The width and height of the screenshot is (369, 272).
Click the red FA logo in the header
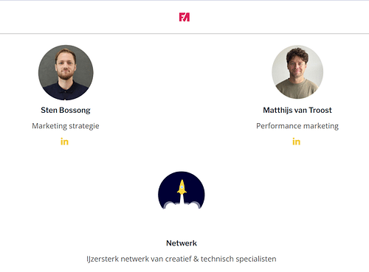coord(184,17)
